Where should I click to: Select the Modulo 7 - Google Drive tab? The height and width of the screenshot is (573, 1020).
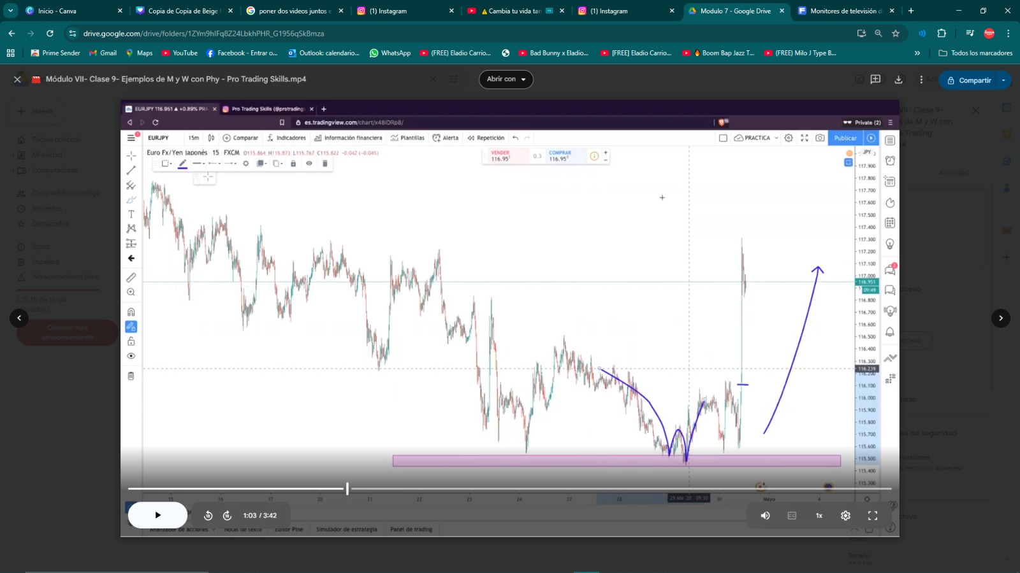pyautogui.click(x=736, y=11)
